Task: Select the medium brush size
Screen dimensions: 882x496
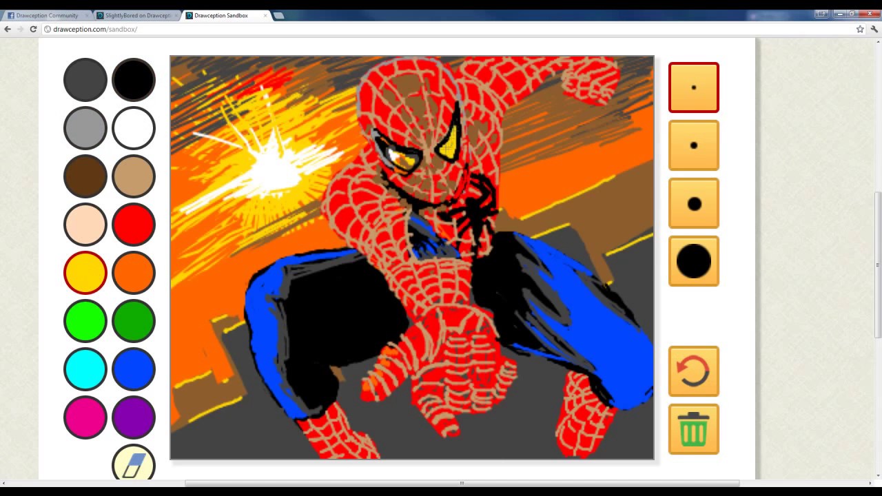Action: [694, 203]
